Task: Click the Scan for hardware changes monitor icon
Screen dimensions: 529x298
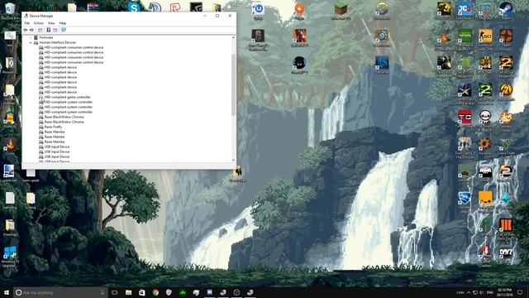Action: point(64,30)
